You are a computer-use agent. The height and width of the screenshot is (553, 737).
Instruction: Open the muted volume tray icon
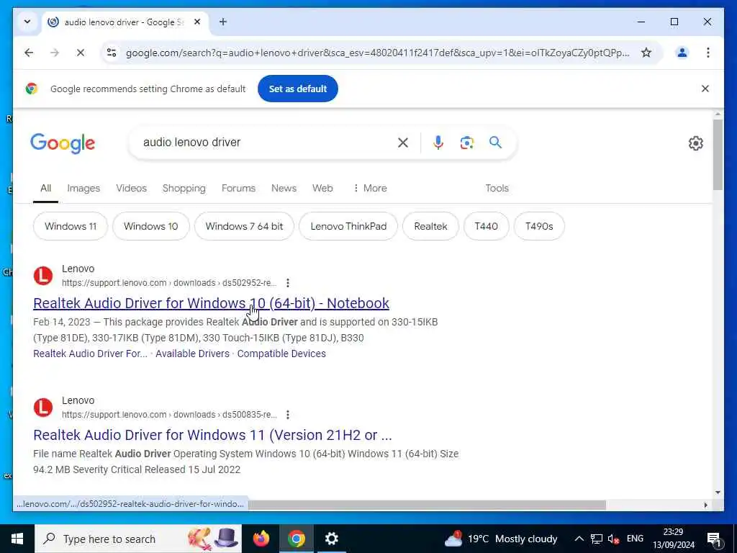[x=613, y=539]
